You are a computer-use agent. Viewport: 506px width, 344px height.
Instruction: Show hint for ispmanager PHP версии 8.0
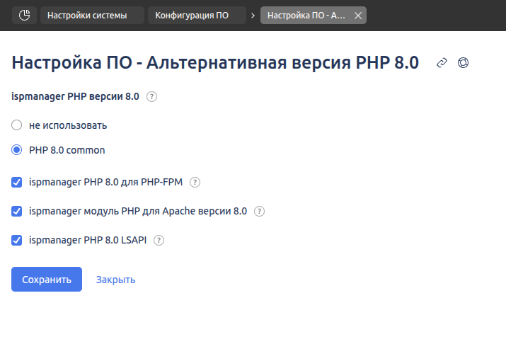click(151, 97)
